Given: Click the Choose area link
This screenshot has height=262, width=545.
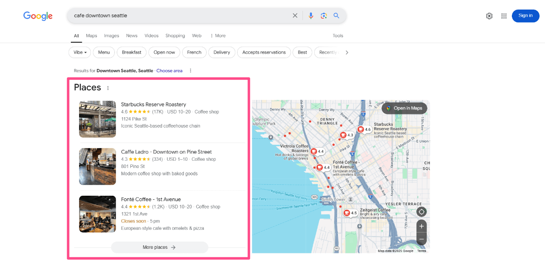Looking at the screenshot, I should click(169, 71).
